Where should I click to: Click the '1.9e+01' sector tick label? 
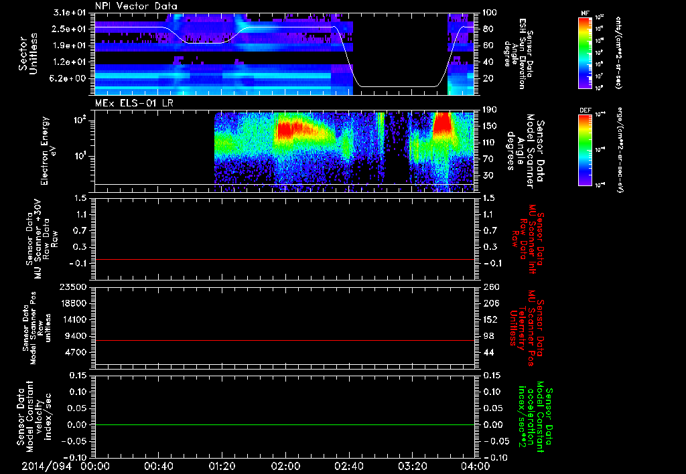pyautogui.click(x=69, y=46)
